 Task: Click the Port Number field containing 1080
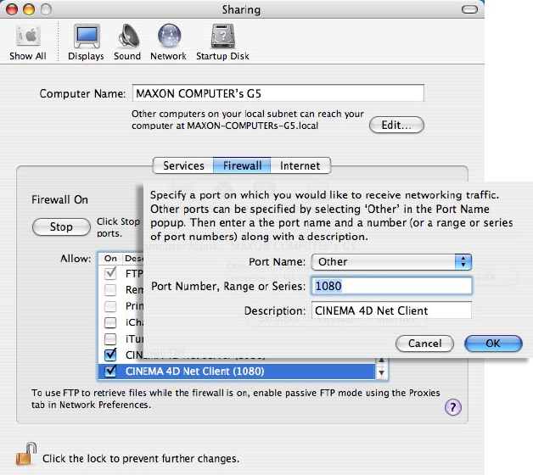[x=391, y=286]
